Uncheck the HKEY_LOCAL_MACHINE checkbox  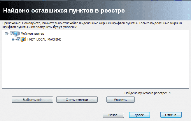point(18,39)
